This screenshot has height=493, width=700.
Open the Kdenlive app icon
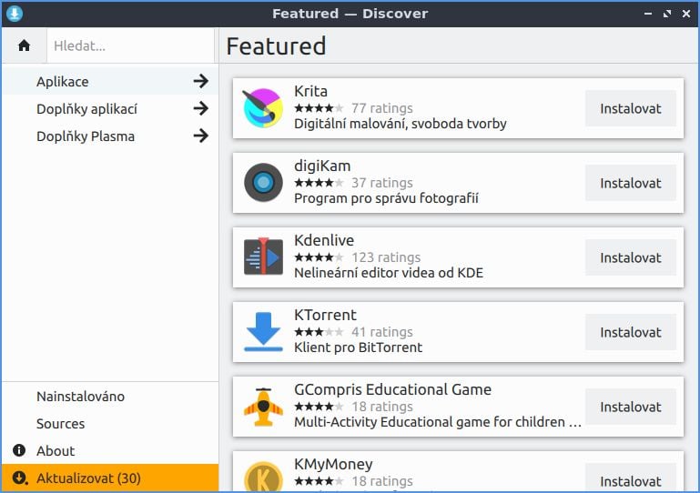263,257
